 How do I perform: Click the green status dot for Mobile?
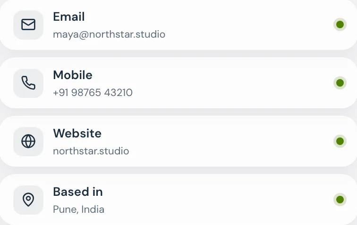(340, 83)
